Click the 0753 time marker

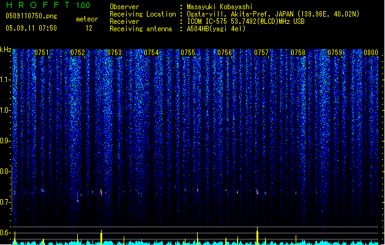coord(114,53)
